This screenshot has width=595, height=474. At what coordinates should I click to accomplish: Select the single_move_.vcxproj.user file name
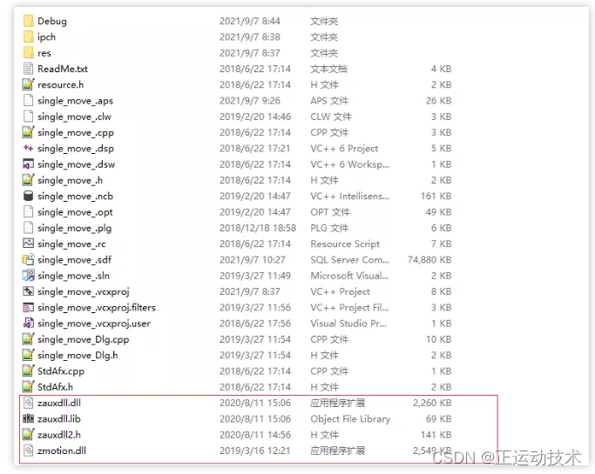tap(94, 324)
